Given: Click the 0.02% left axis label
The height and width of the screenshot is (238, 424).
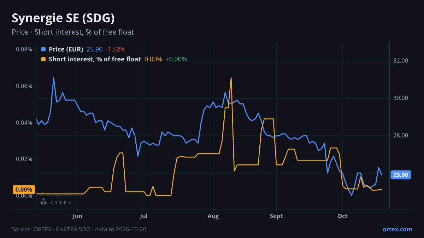Looking at the screenshot, I should (x=24, y=159).
